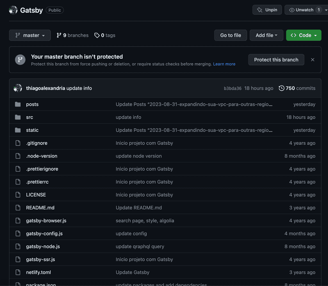
Task: Open the Gatsby repository title link
Action: 32,10
